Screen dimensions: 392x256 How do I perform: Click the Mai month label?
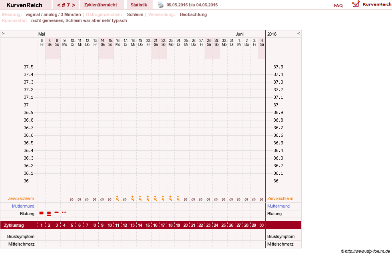click(42, 34)
